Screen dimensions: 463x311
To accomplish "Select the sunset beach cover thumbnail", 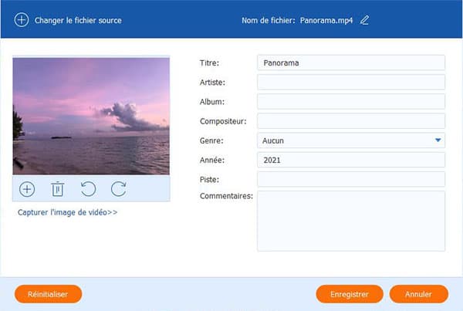I will 91,116.
